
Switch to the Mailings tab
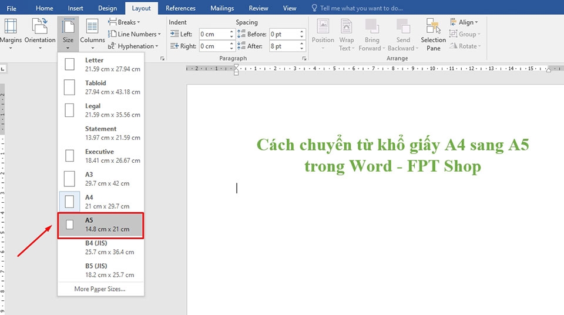tap(222, 8)
